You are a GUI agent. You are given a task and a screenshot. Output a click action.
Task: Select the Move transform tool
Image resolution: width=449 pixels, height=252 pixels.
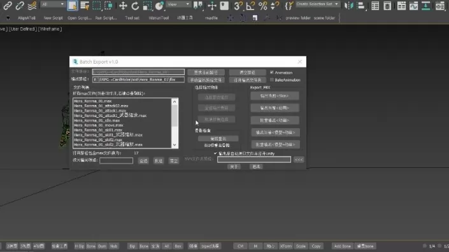pyautogui.click(x=123, y=6)
